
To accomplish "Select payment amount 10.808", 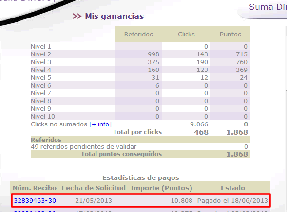I will pos(181,201).
